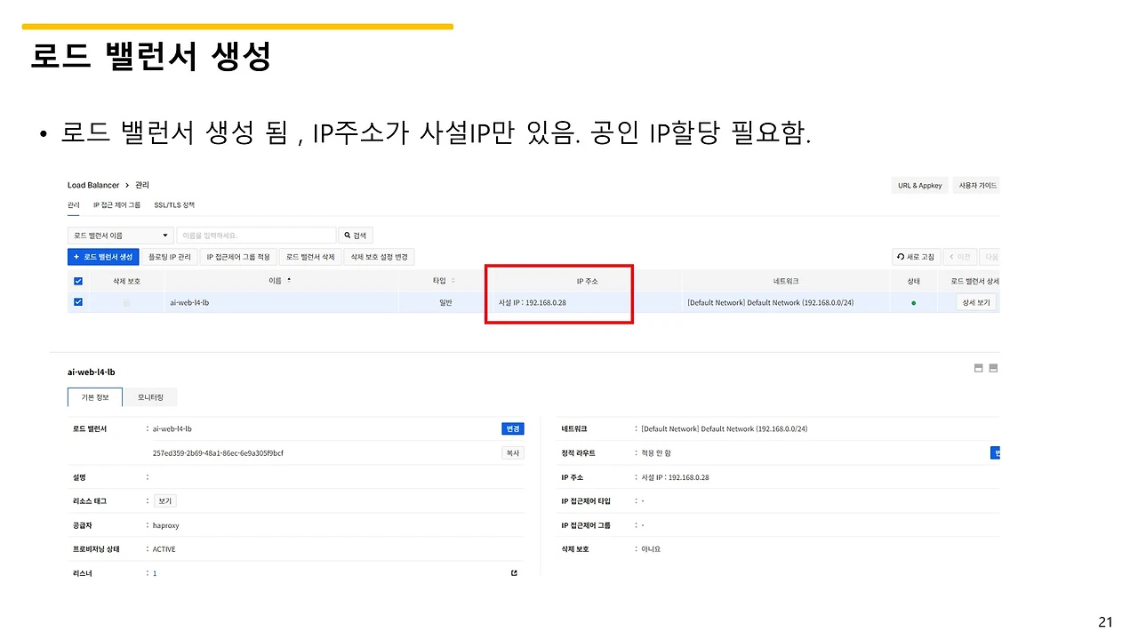The height and width of the screenshot is (640, 1138).
Task: Focus the name search input field
Action: [x=256, y=236]
